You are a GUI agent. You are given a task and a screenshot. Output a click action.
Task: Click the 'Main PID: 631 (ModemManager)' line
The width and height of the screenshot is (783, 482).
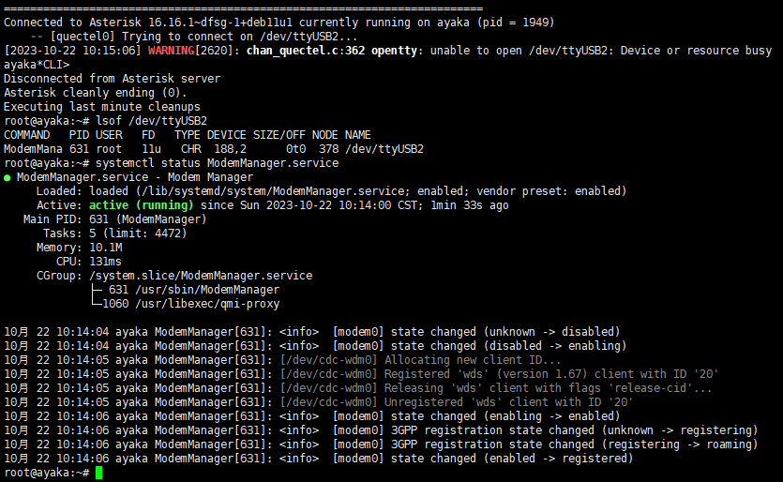[x=114, y=218]
